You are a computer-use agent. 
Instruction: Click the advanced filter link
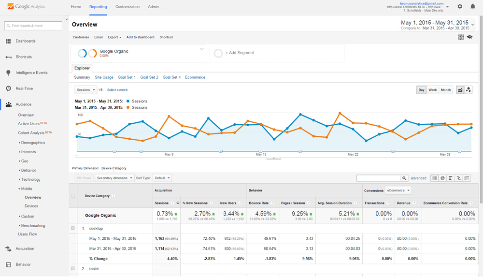(418, 178)
